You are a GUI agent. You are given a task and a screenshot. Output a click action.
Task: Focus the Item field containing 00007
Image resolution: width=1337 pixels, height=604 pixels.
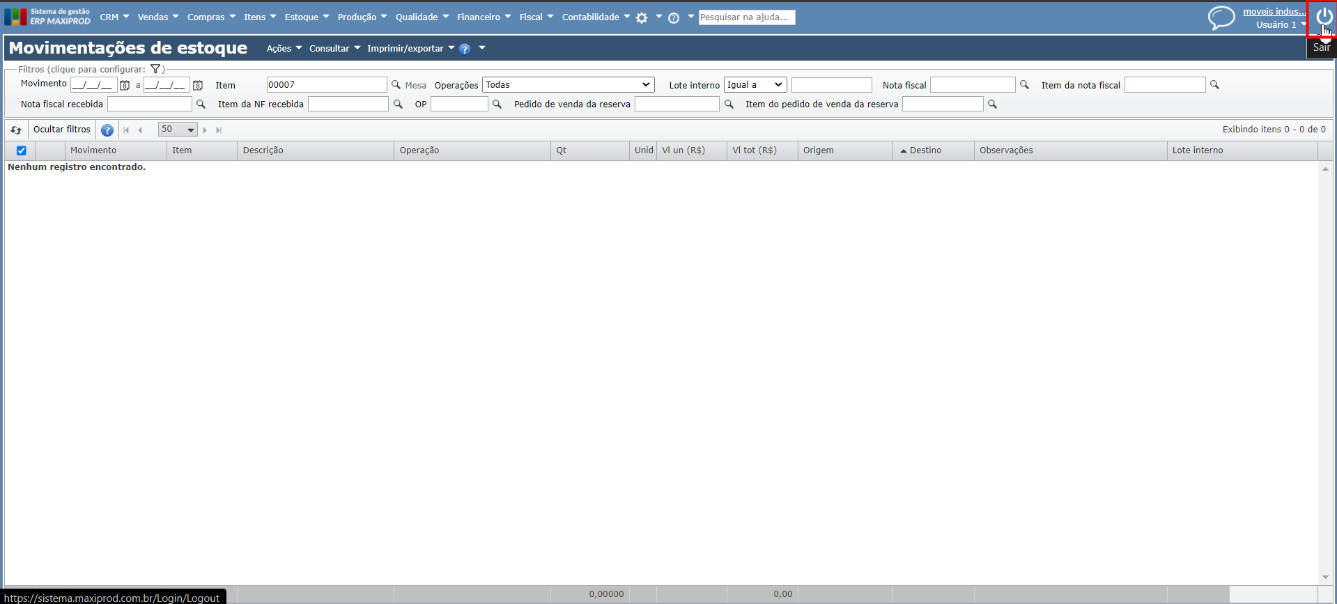click(327, 84)
